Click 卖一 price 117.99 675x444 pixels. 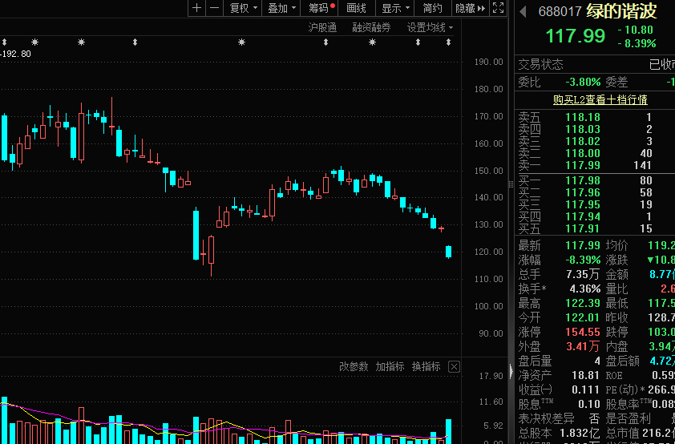click(x=583, y=165)
